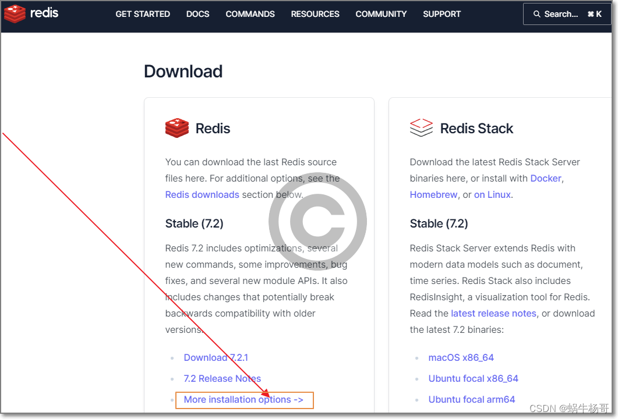The height and width of the screenshot is (419, 618).
Task: Click the magnifier icon in the search box
Action: (x=538, y=13)
